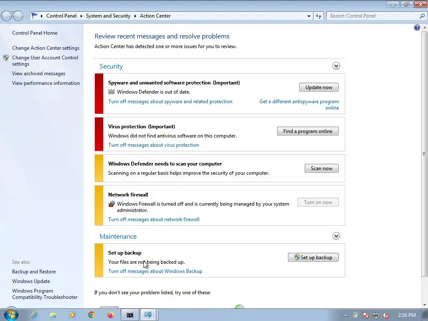Click 'Windows Defender is out of date.' text
This screenshot has width=428, height=321.
coord(154,92)
